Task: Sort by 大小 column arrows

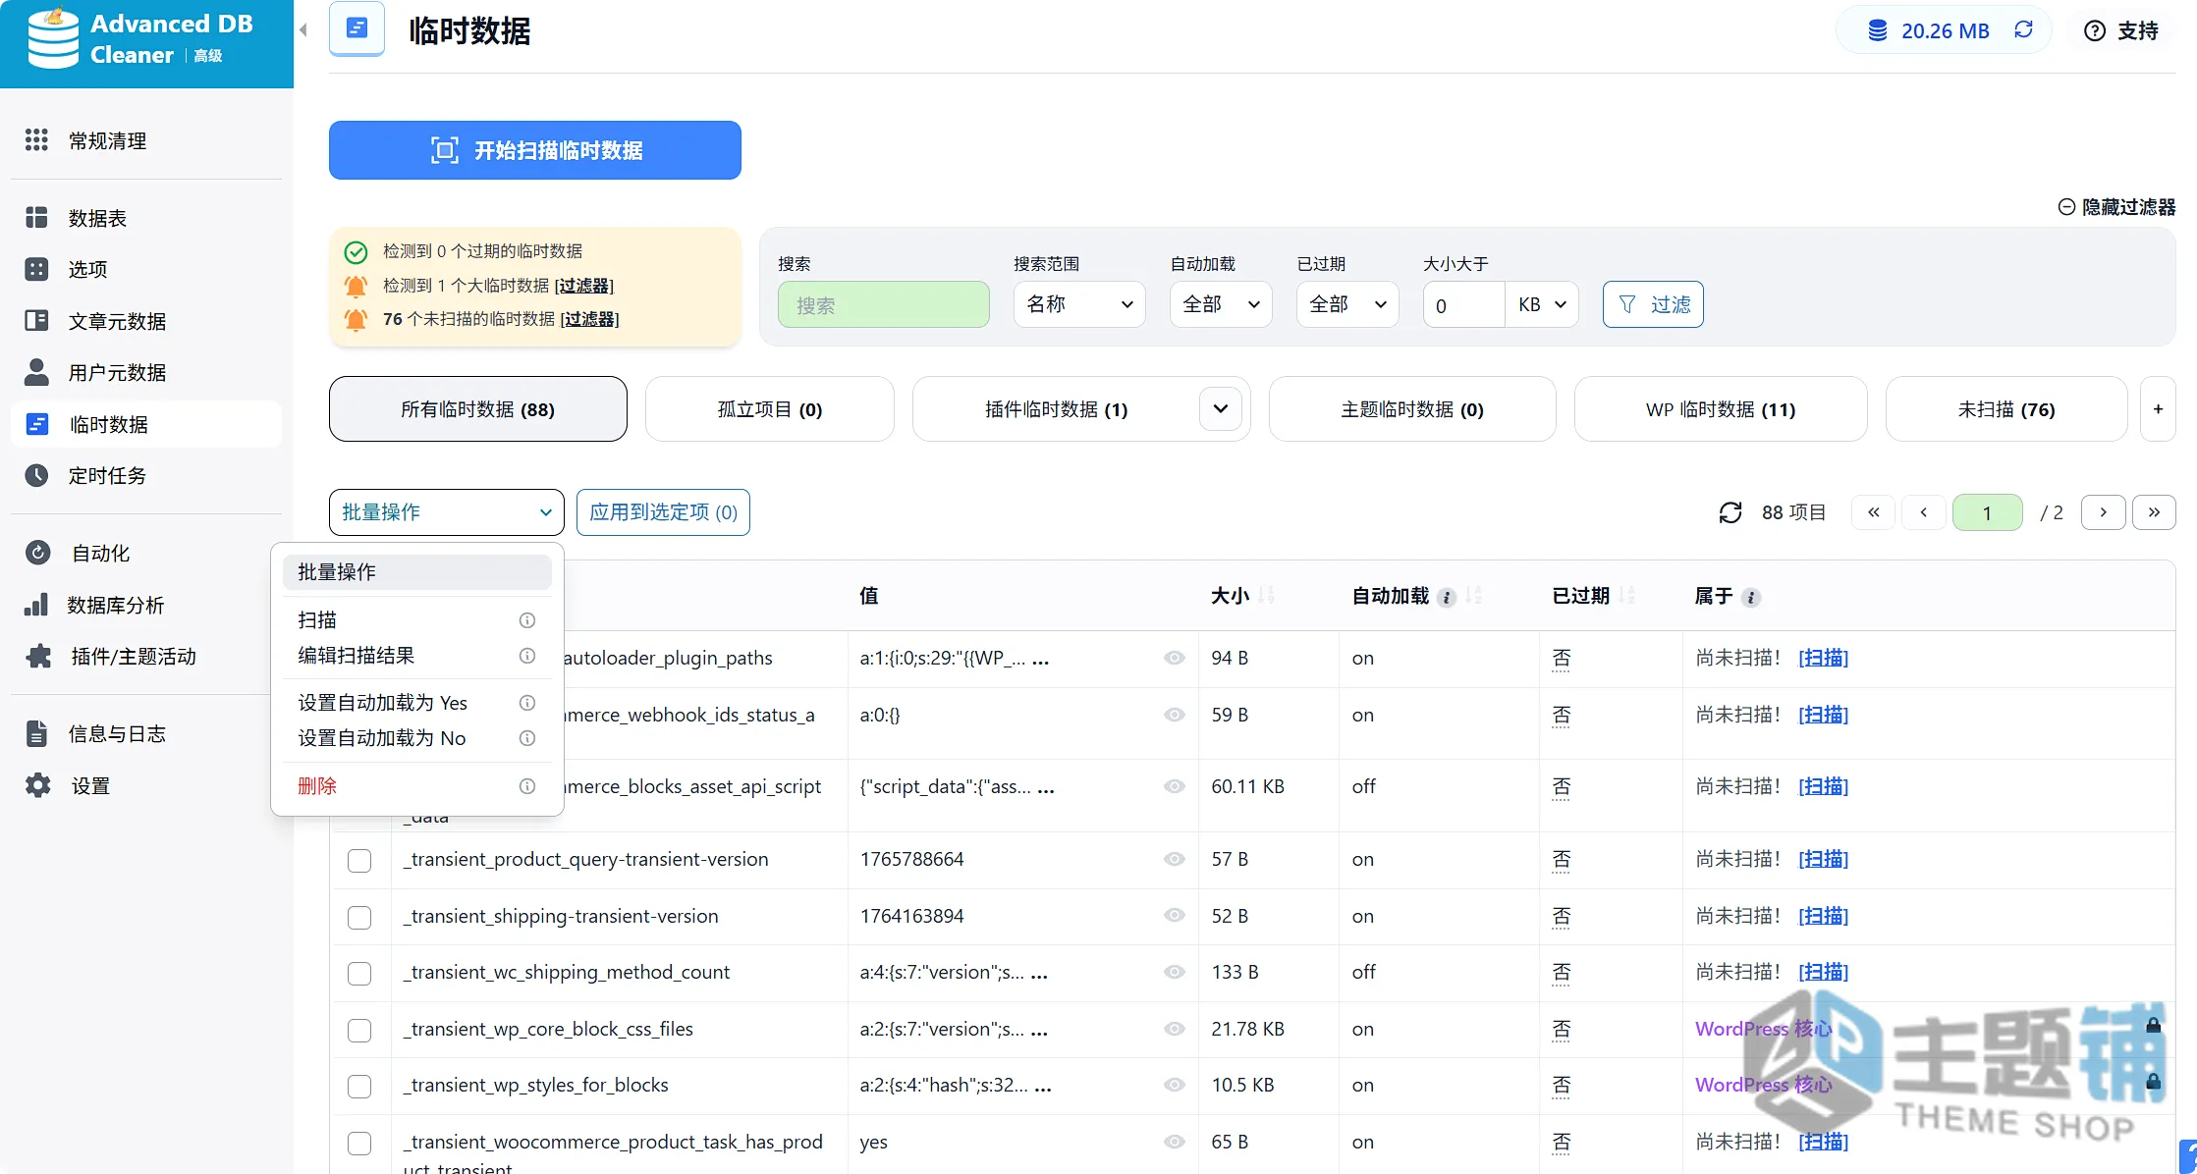Action: (x=1267, y=596)
